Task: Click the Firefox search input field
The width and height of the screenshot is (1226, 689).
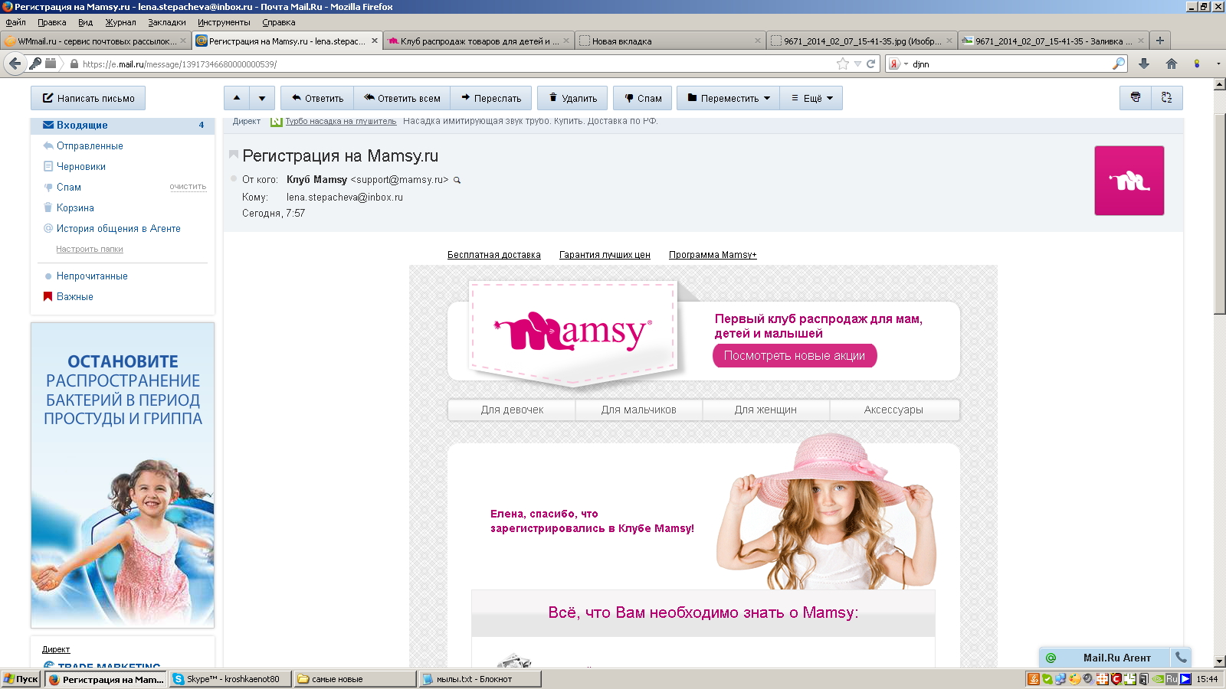Action: pyautogui.click(x=1010, y=64)
